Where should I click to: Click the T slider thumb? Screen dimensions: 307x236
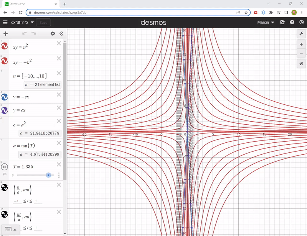coord(49,175)
